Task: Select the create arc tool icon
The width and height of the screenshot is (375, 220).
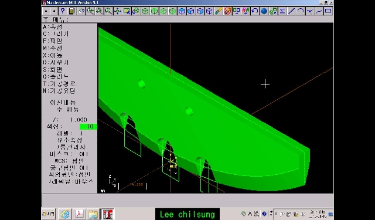Action: 301,11
